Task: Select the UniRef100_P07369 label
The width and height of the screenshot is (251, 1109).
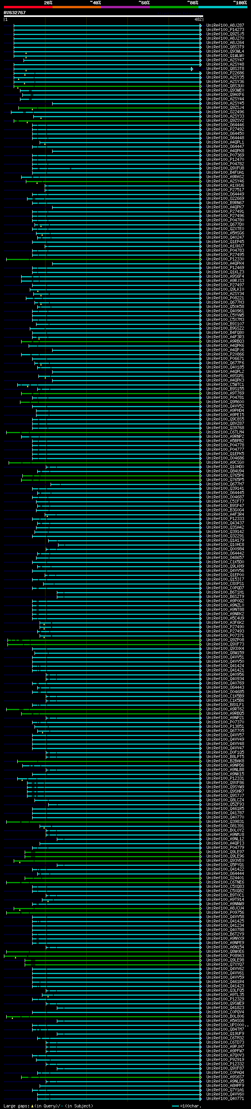Action: 225,155
